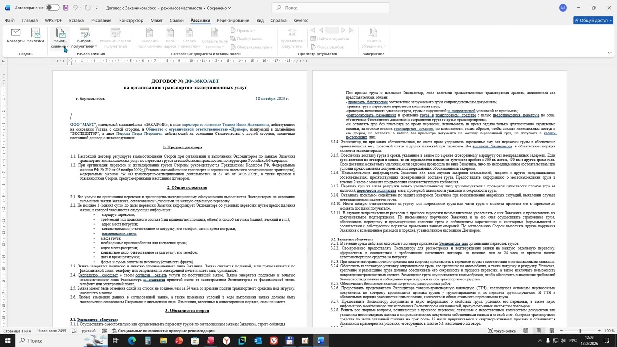The image size is (617, 347).
Task: Open the Конверты (Envelopes) tool
Action: coord(15,36)
